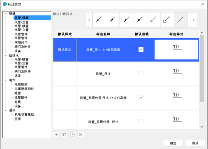Click the 标注名称 column header
The image size is (208, 149).
coord(103,34)
